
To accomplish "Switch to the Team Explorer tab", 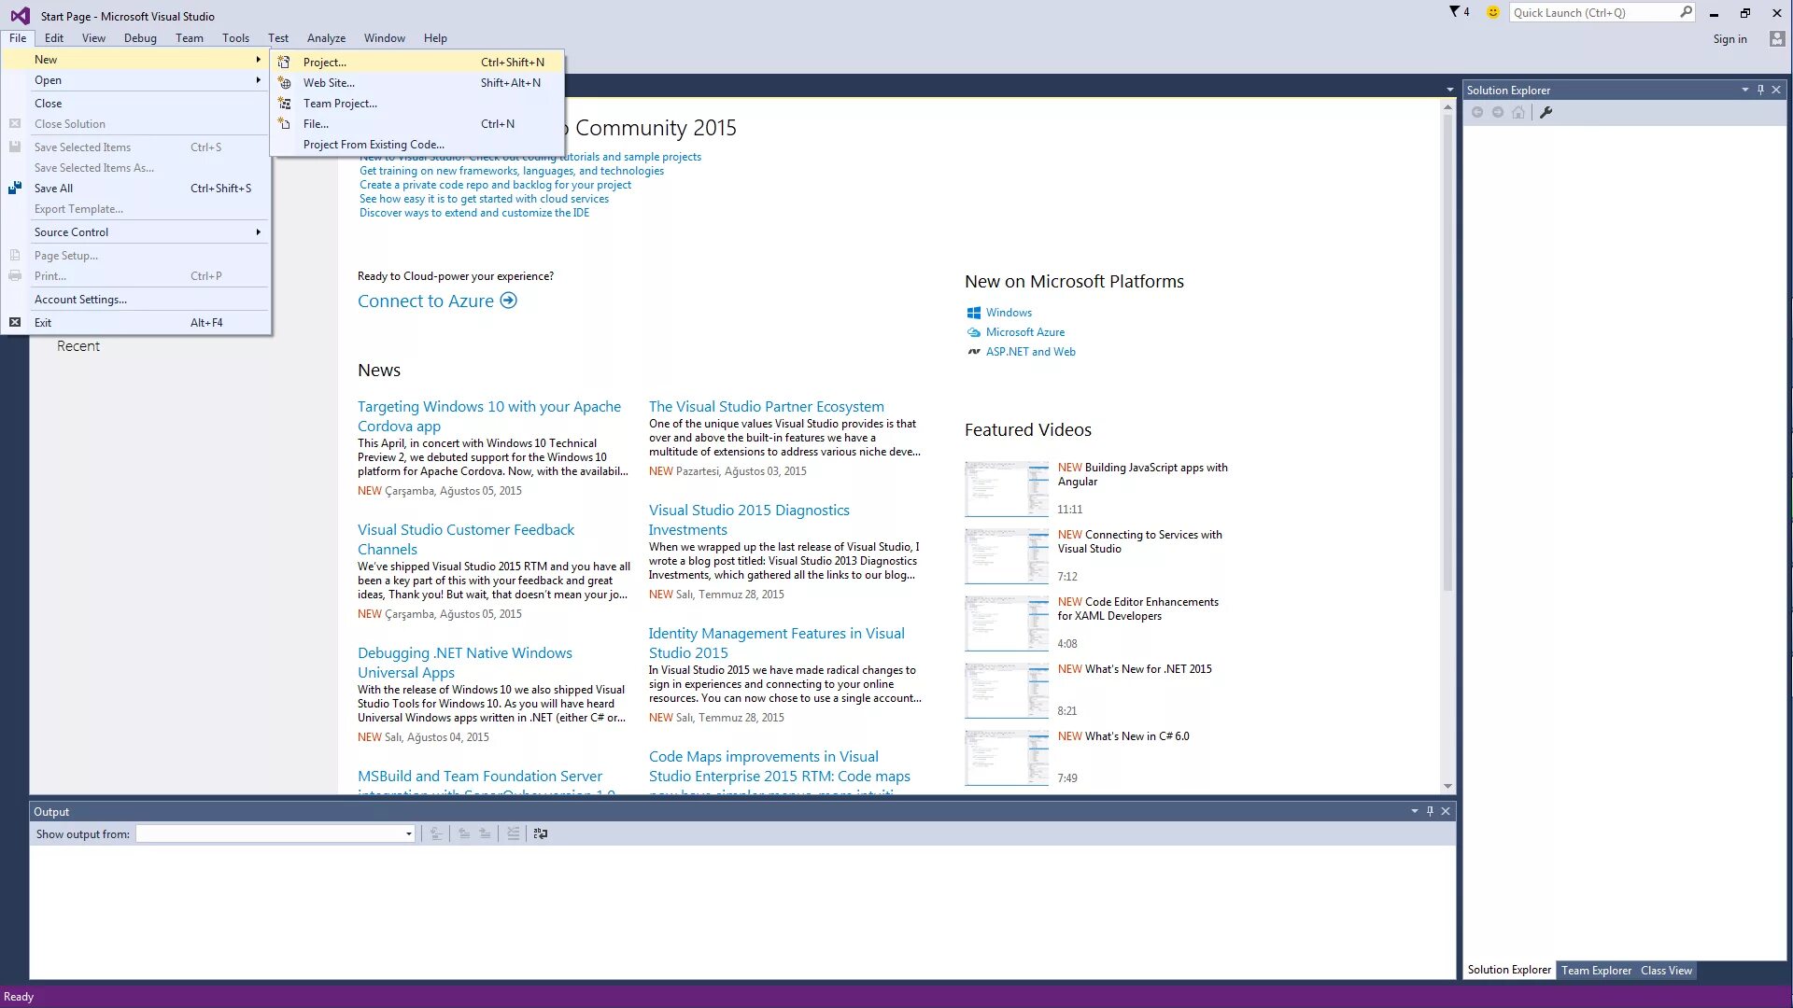I will 1596,970.
